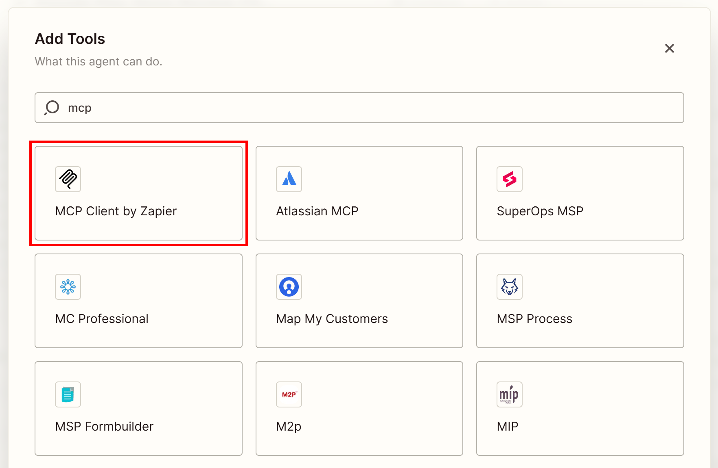Image resolution: width=718 pixels, height=468 pixels.
Task: Select the MSP Formbuilder tool
Action: pos(138,409)
